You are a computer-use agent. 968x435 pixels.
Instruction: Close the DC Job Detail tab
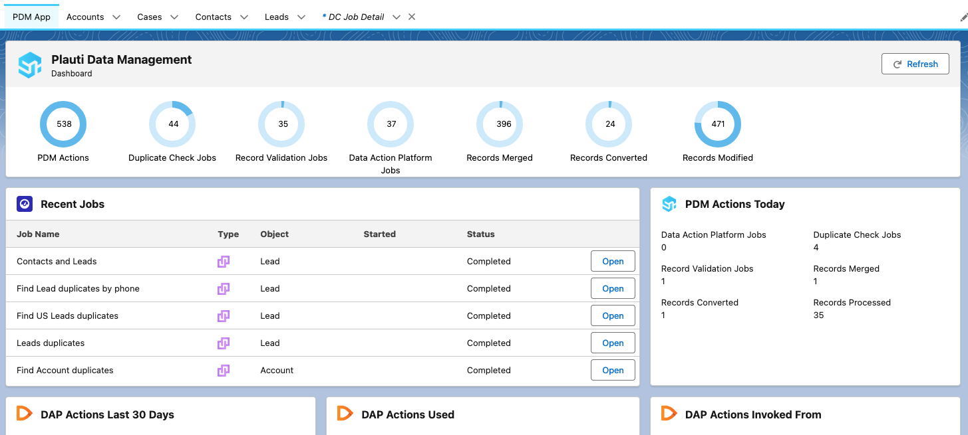click(412, 17)
